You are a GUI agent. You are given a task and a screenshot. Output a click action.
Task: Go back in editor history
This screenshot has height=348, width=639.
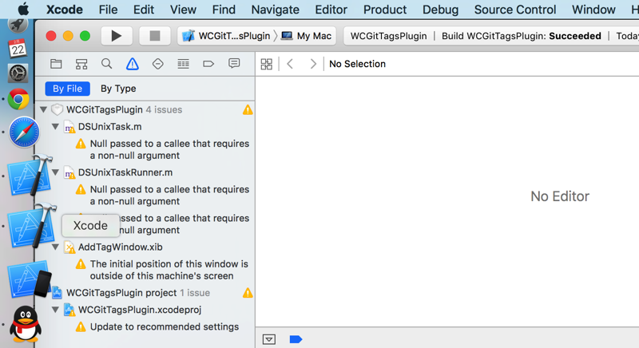point(290,64)
